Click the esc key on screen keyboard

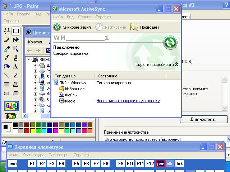(13, 163)
